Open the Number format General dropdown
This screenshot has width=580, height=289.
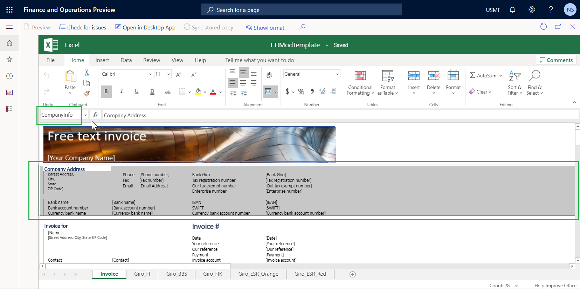337,74
